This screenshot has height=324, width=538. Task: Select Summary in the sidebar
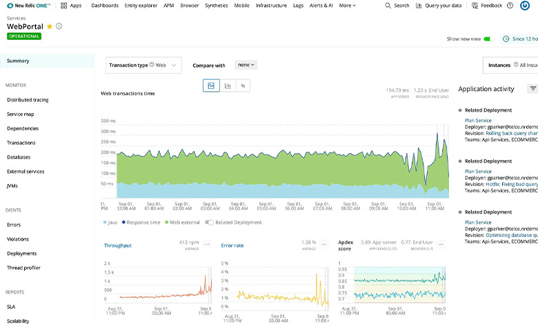point(47,61)
